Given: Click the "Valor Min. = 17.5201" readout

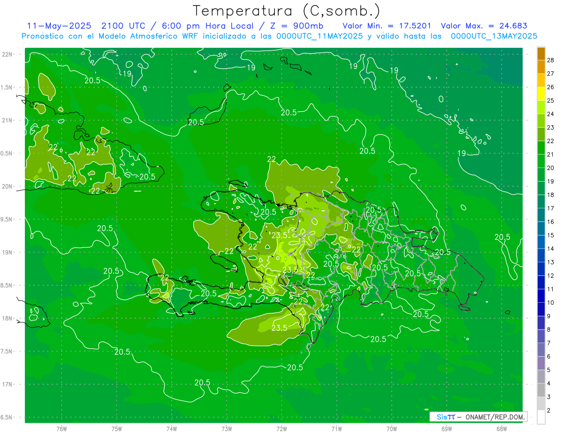Looking at the screenshot, I should tap(387, 26).
